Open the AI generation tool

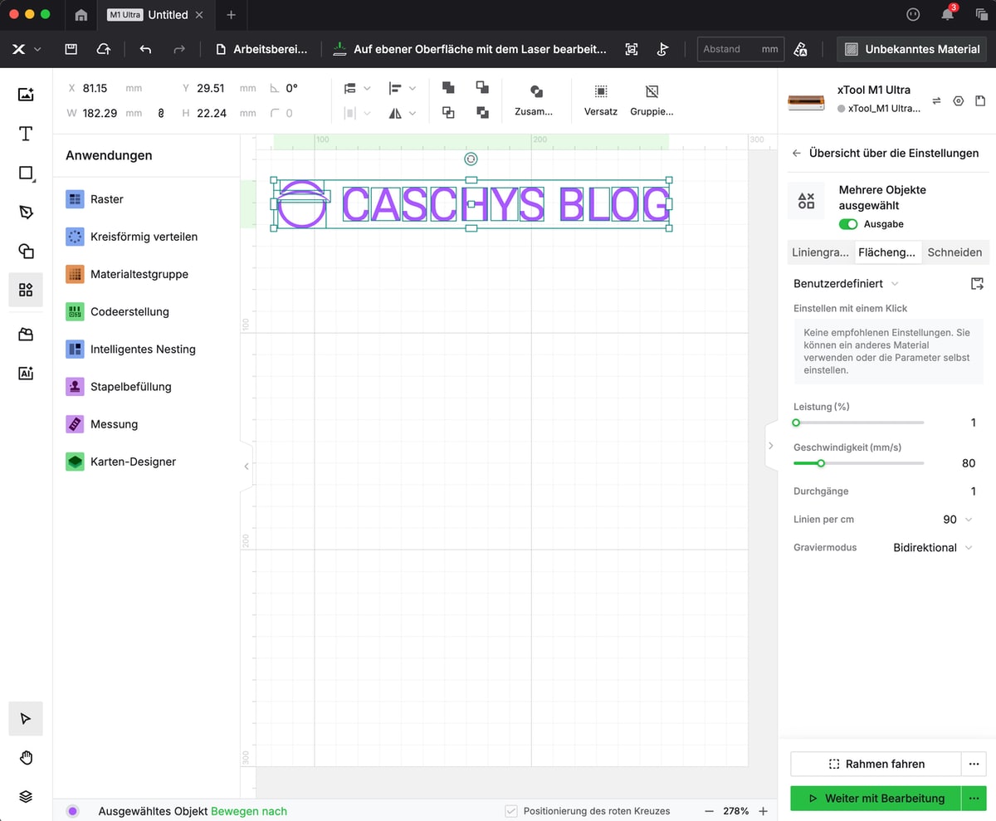click(x=26, y=374)
